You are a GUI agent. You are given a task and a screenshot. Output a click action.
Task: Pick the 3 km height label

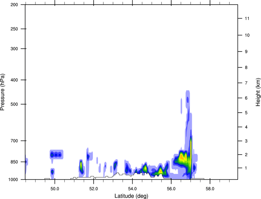point(246,141)
